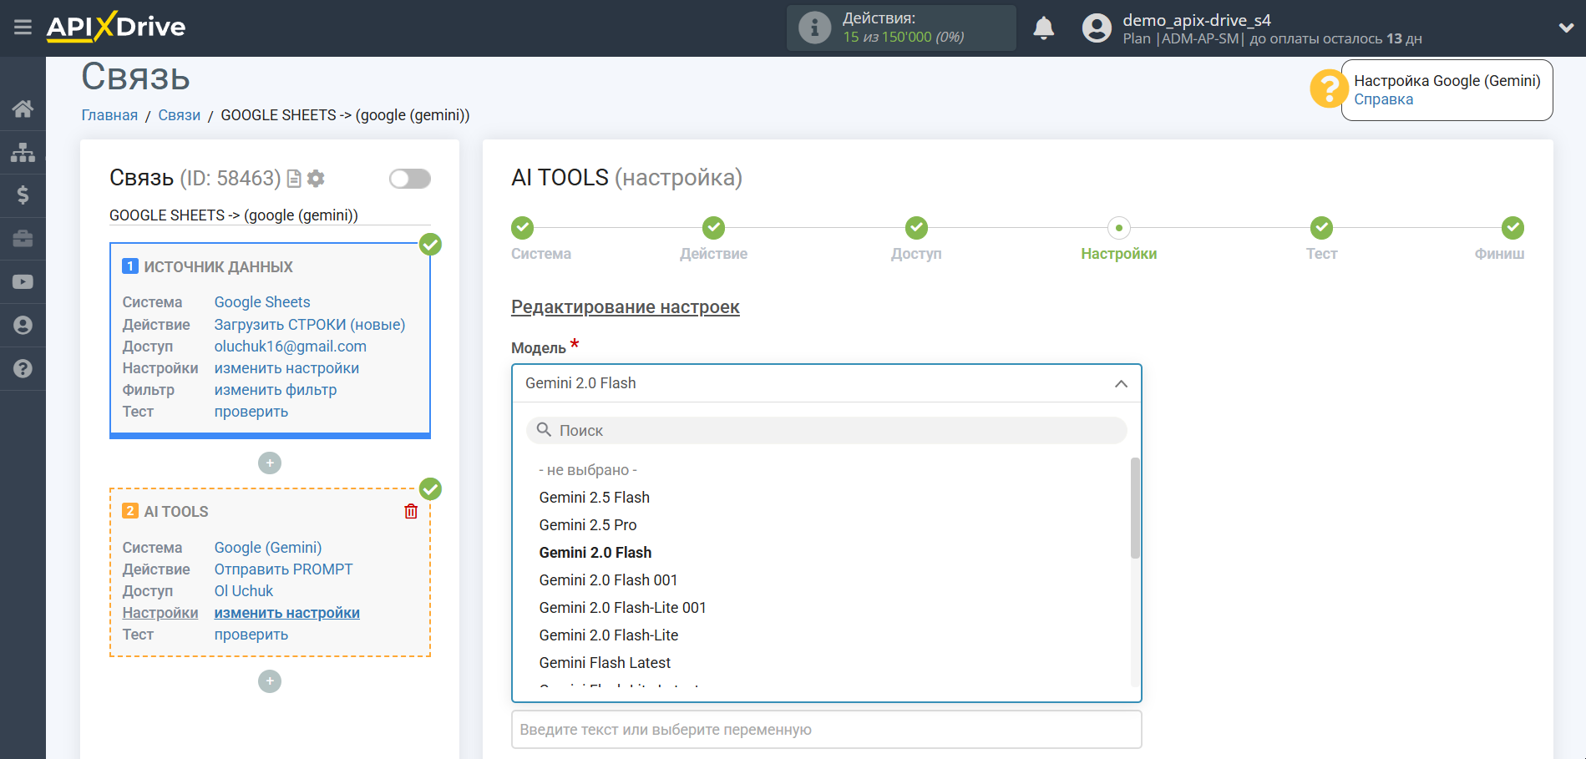The image size is (1586, 759).
Task: Click the copy document icon near connection ID
Action: (294, 179)
